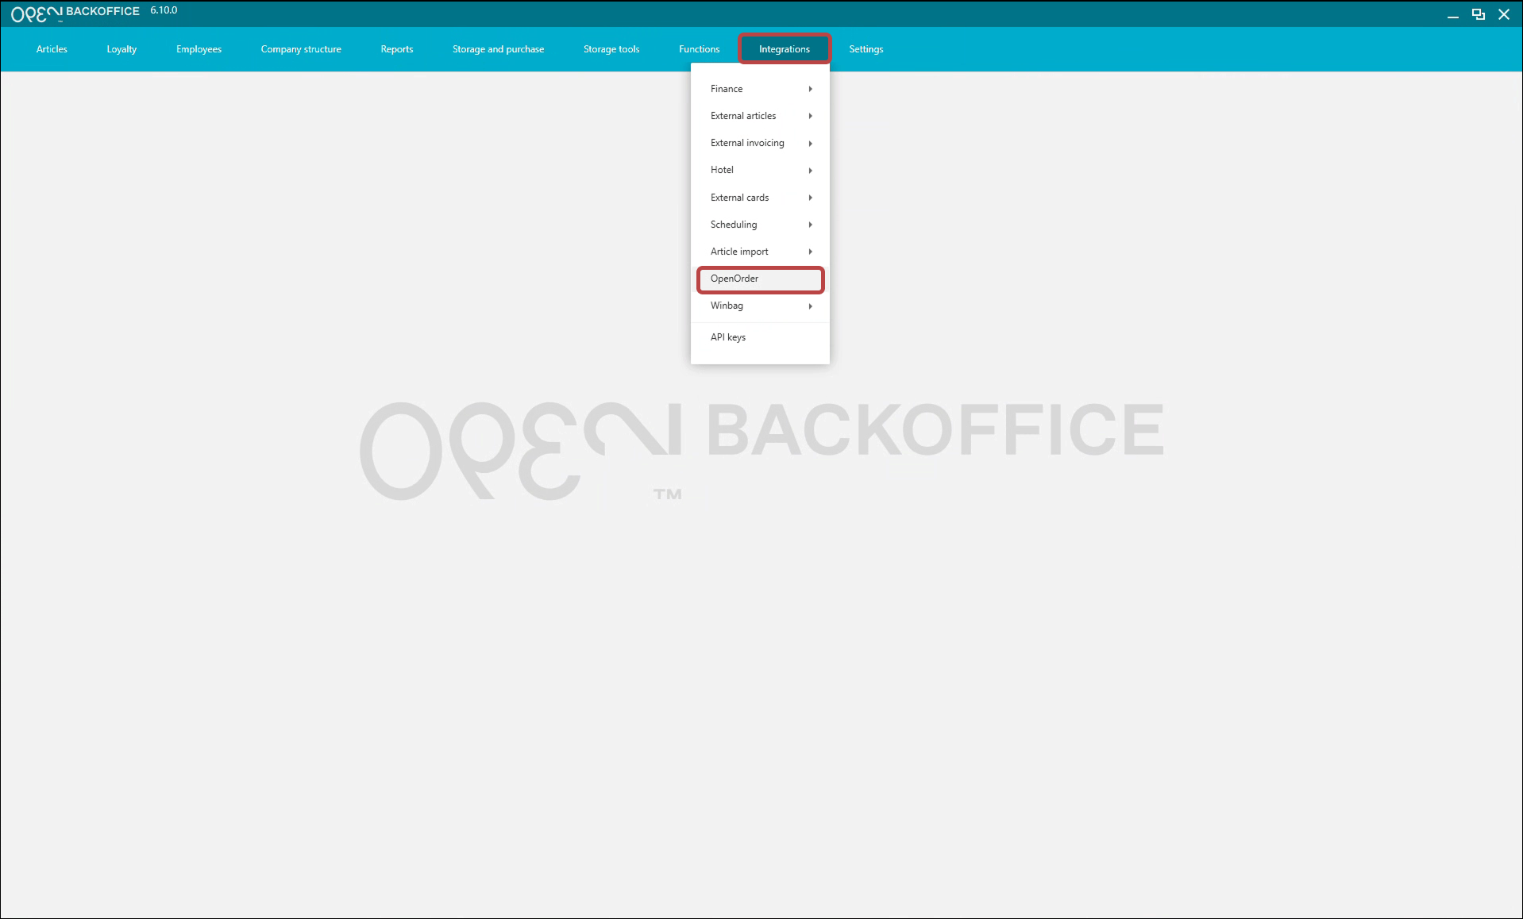Select Finance in Integrations dropdown

[760, 89]
